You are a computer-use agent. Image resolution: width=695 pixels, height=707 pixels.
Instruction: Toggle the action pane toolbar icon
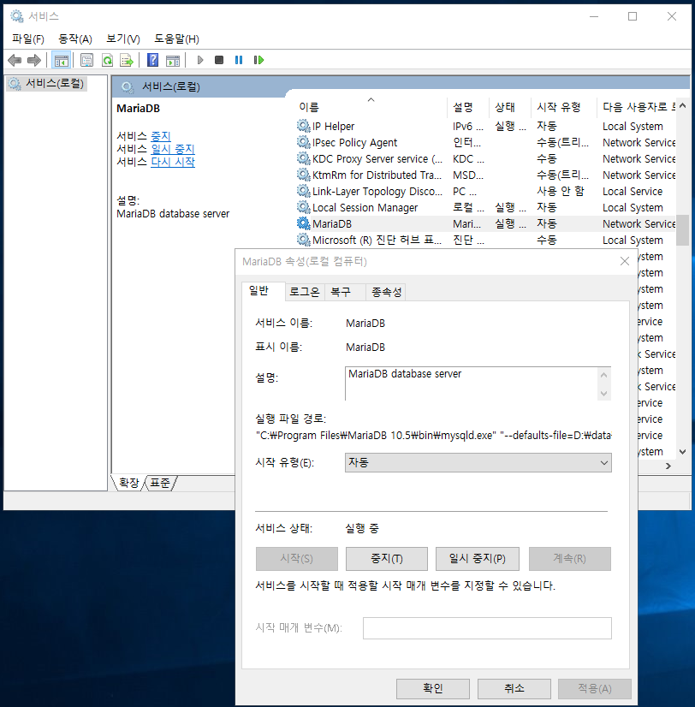[173, 60]
